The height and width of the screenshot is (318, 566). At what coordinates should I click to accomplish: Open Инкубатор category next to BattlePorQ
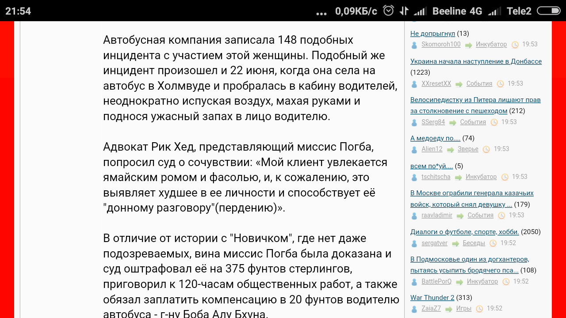[482, 281]
